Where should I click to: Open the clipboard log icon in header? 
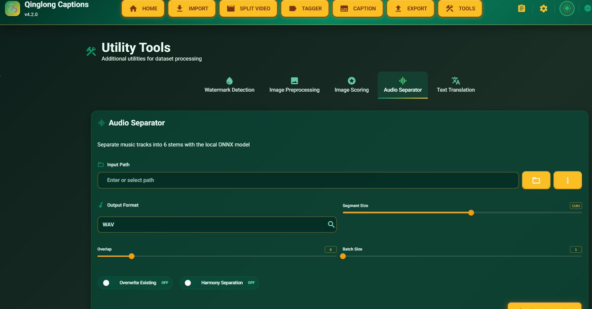point(521,8)
